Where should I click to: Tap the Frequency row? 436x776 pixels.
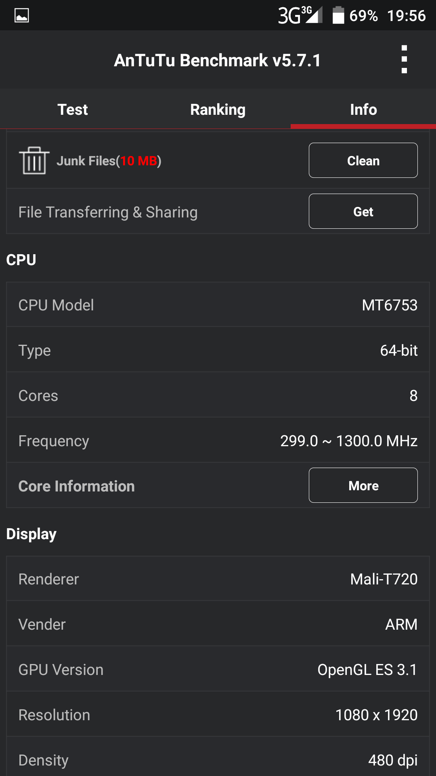click(218, 441)
